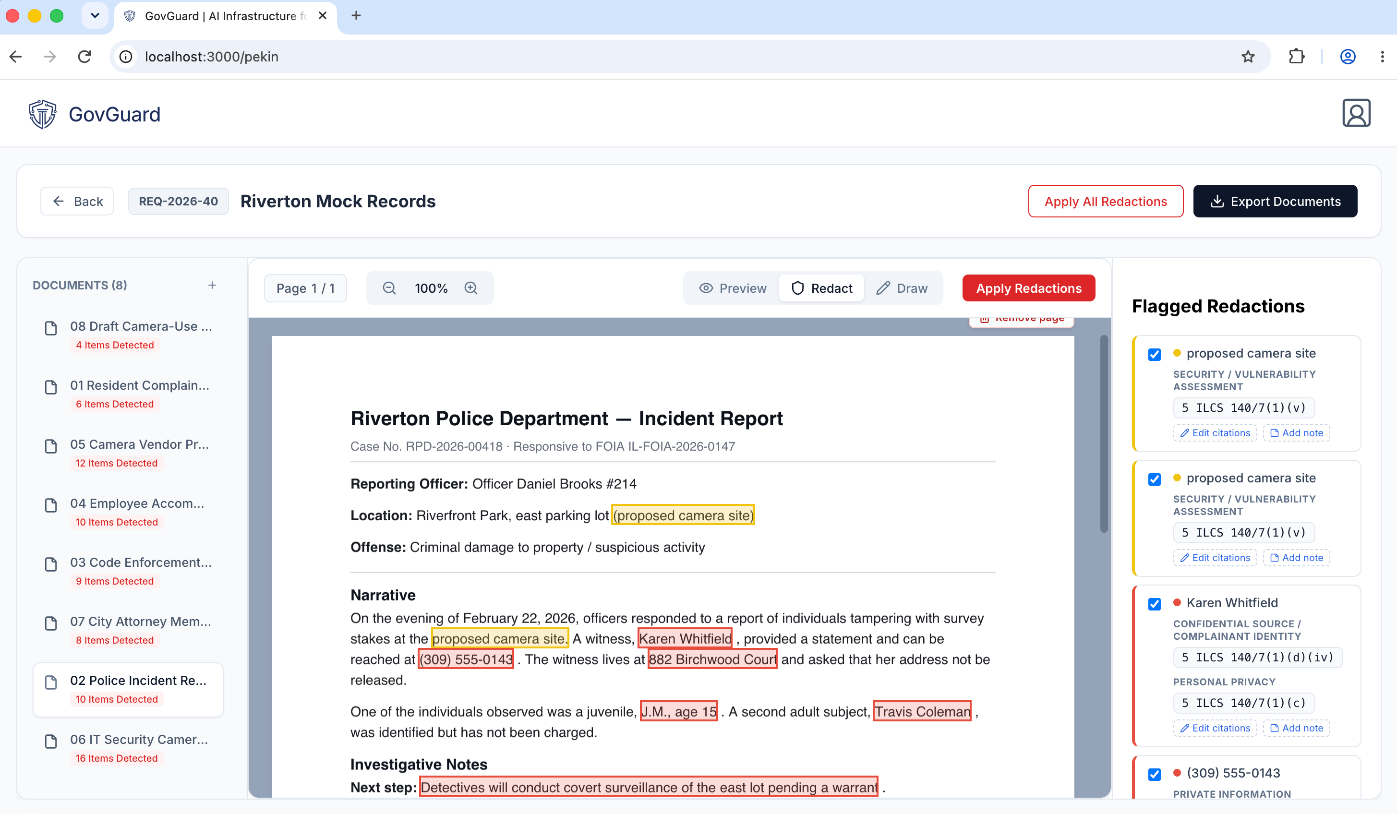Click file icon for 07 City Attorney Memo
Screen dimensions: 1397x814
[50, 623]
